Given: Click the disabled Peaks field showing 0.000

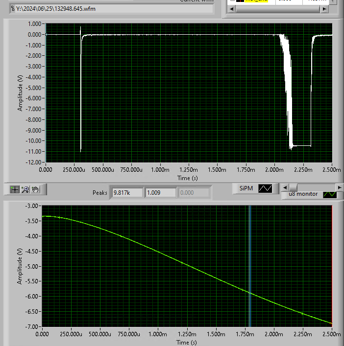Looking at the screenshot, I should (x=194, y=193).
